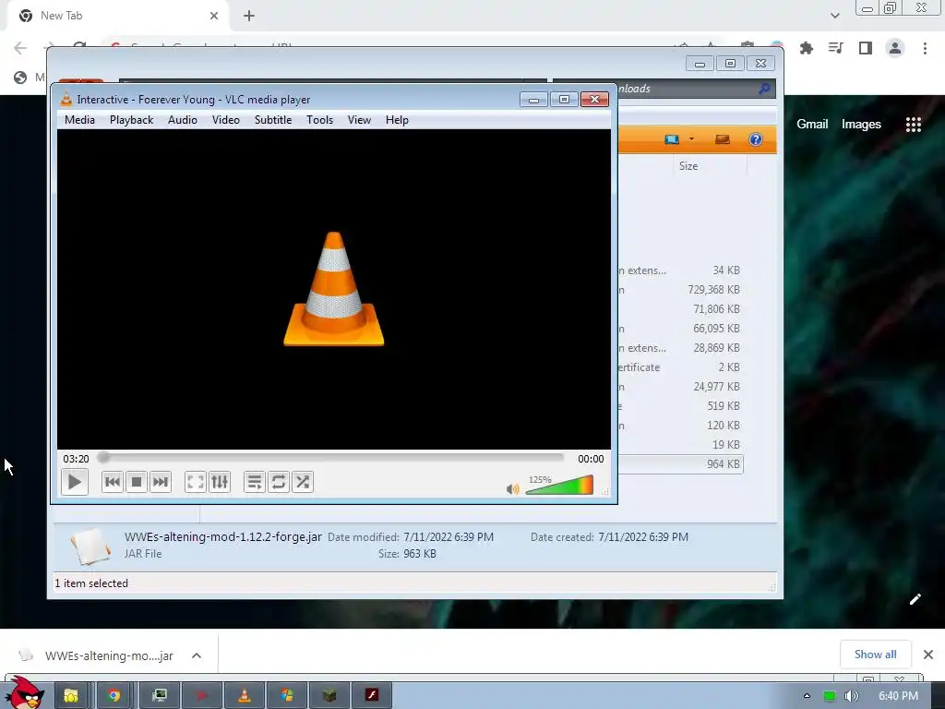The width and height of the screenshot is (945, 709).
Task: Select the file row sized 120 KB
Action: coord(681,425)
